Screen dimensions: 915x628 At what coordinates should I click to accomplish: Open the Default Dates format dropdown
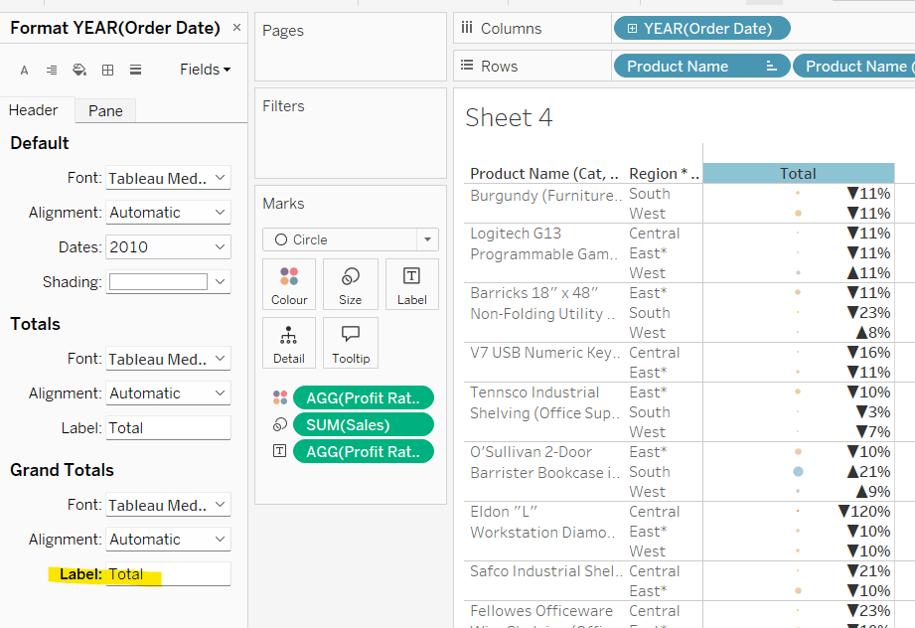[168, 246]
